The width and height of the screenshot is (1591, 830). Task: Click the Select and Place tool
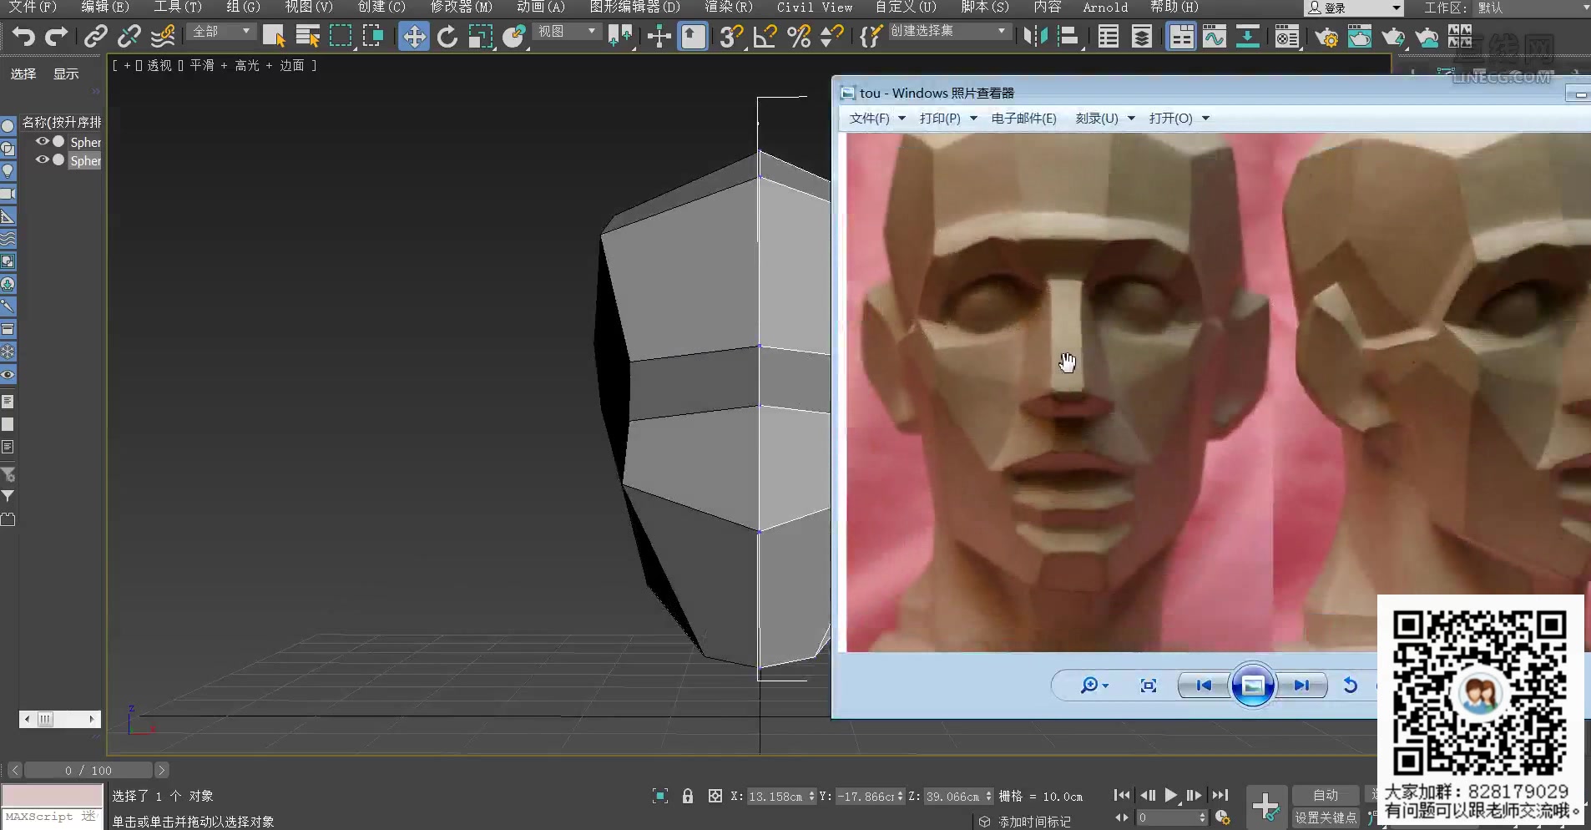(514, 37)
